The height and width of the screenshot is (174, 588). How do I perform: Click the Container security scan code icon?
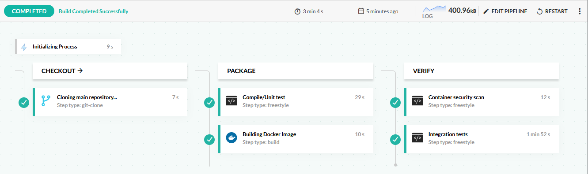click(417, 101)
